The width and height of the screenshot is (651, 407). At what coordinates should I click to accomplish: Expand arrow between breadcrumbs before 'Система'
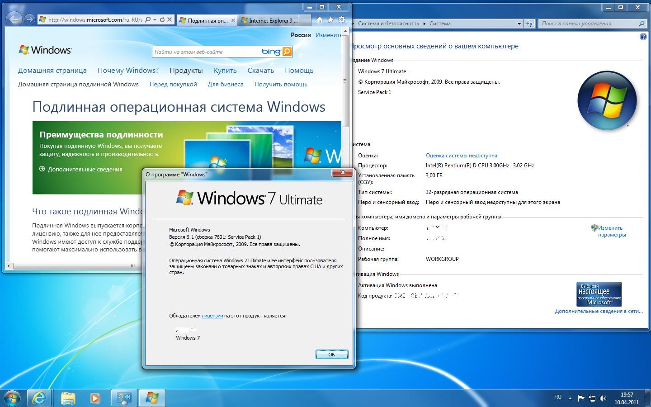pyautogui.click(x=424, y=24)
